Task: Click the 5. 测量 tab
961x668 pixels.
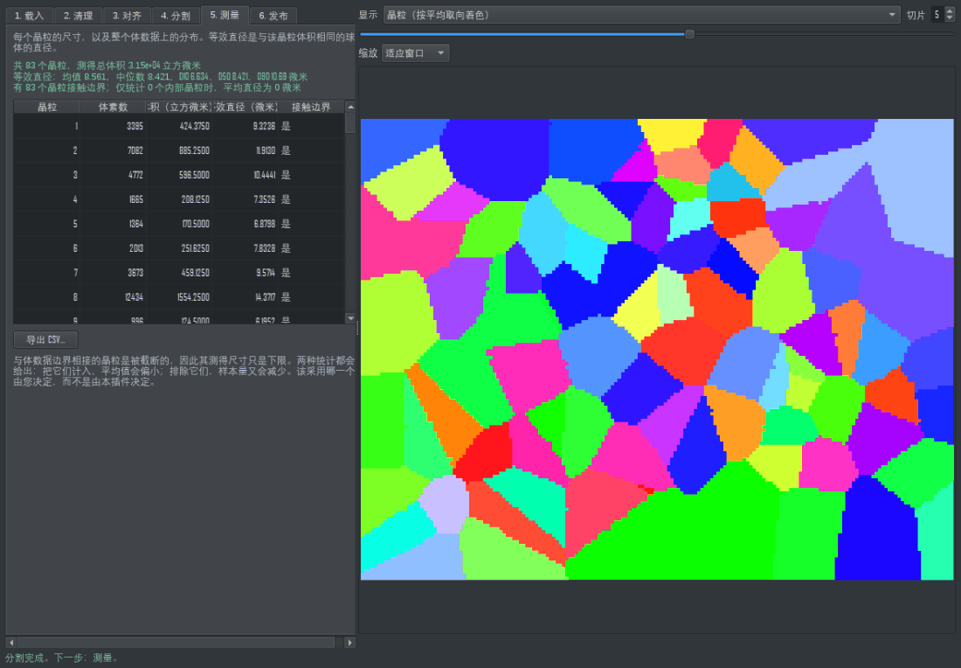Action: coord(225,15)
